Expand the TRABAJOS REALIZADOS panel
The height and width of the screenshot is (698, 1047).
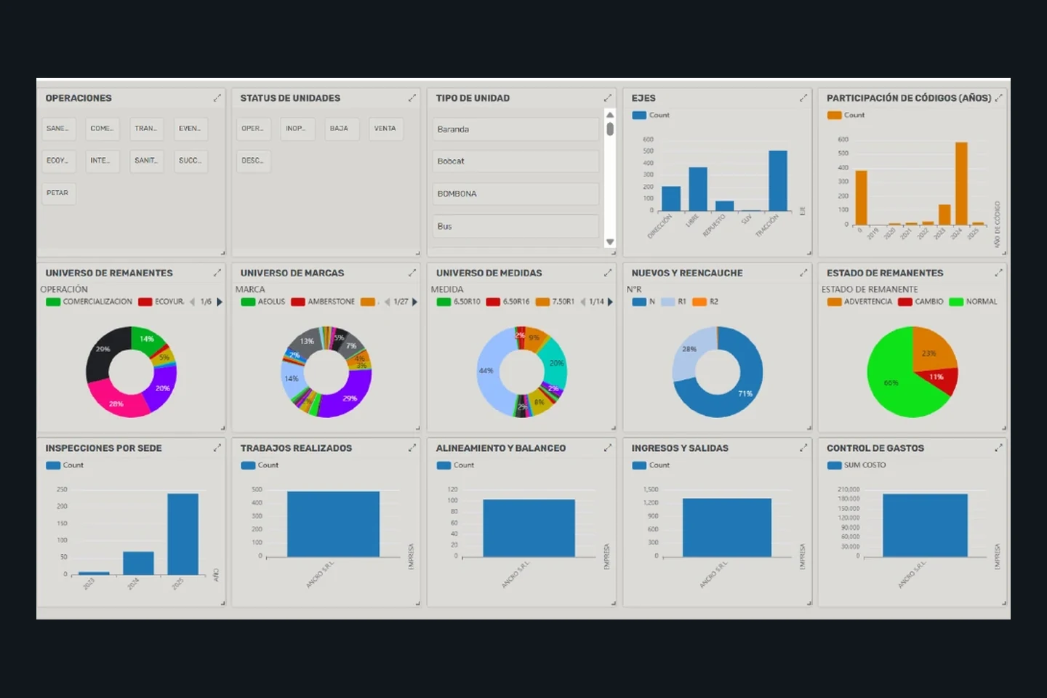pos(412,448)
